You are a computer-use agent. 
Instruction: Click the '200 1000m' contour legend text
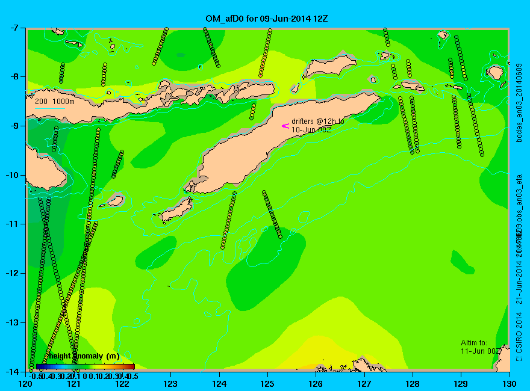pyautogui.click(x=55, y=101)
